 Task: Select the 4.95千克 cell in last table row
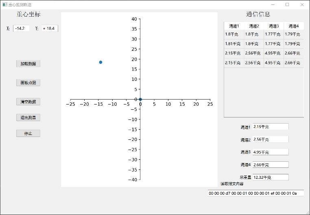point(273,63)
